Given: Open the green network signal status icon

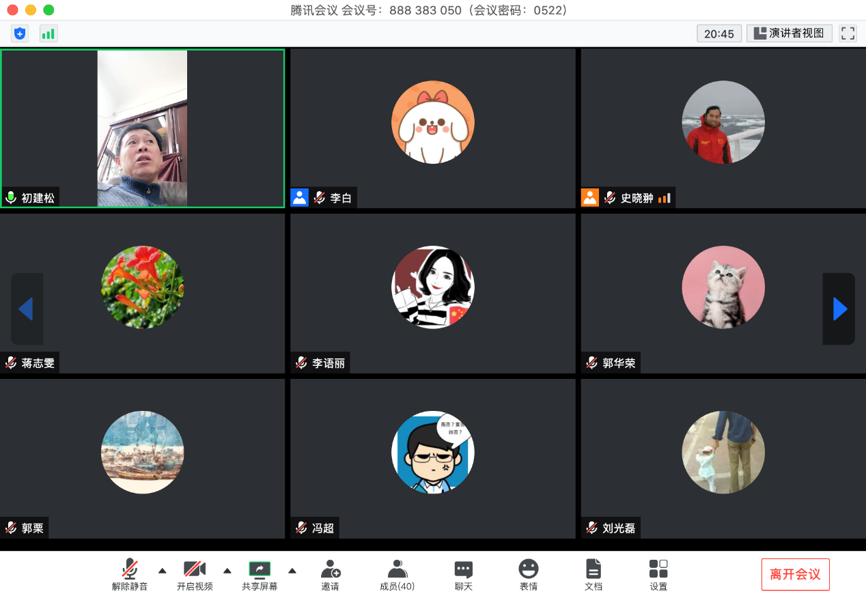Looking at the screenshot, I should [48, 33].
